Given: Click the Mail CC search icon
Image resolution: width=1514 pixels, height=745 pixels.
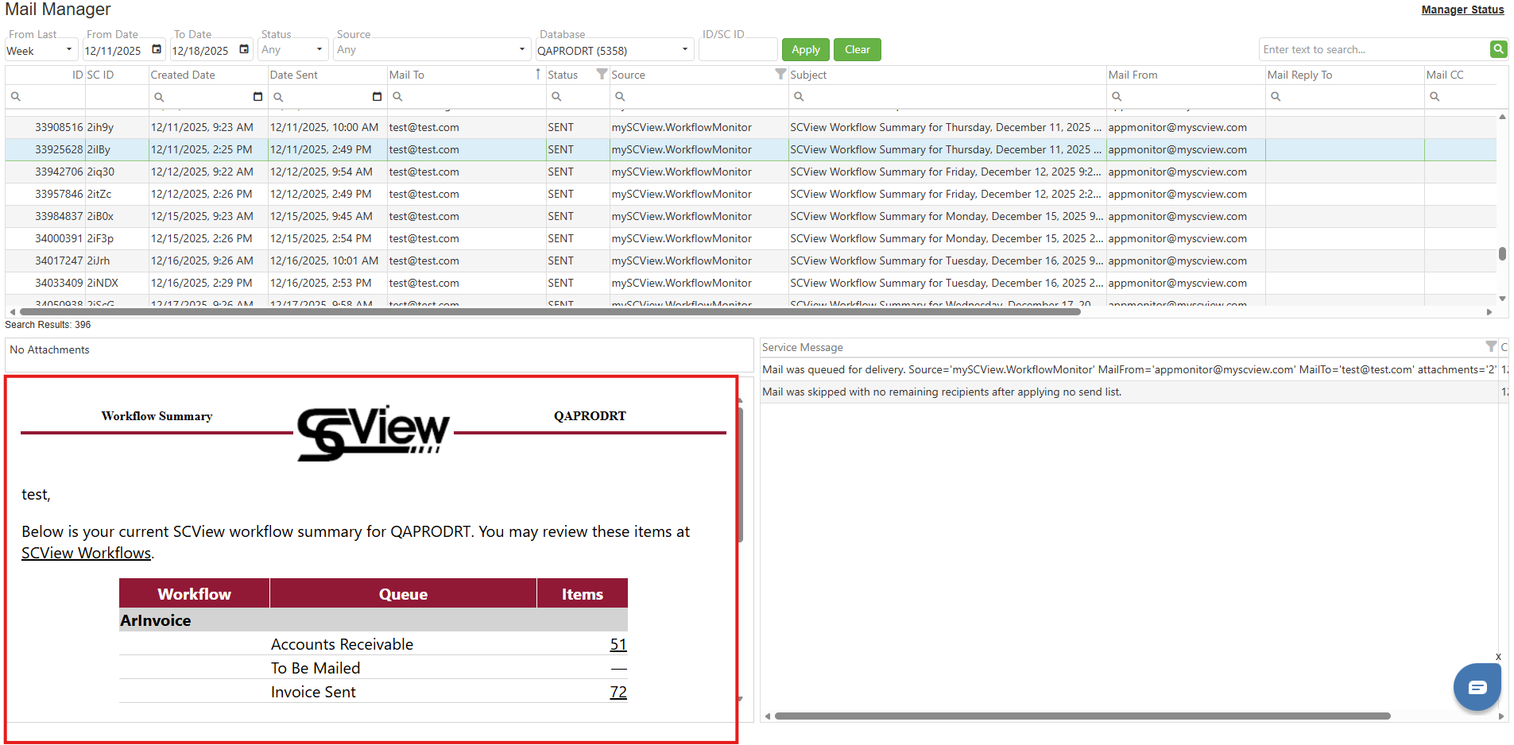Looking at the screenshot, I should click(x=1435, y=96).
